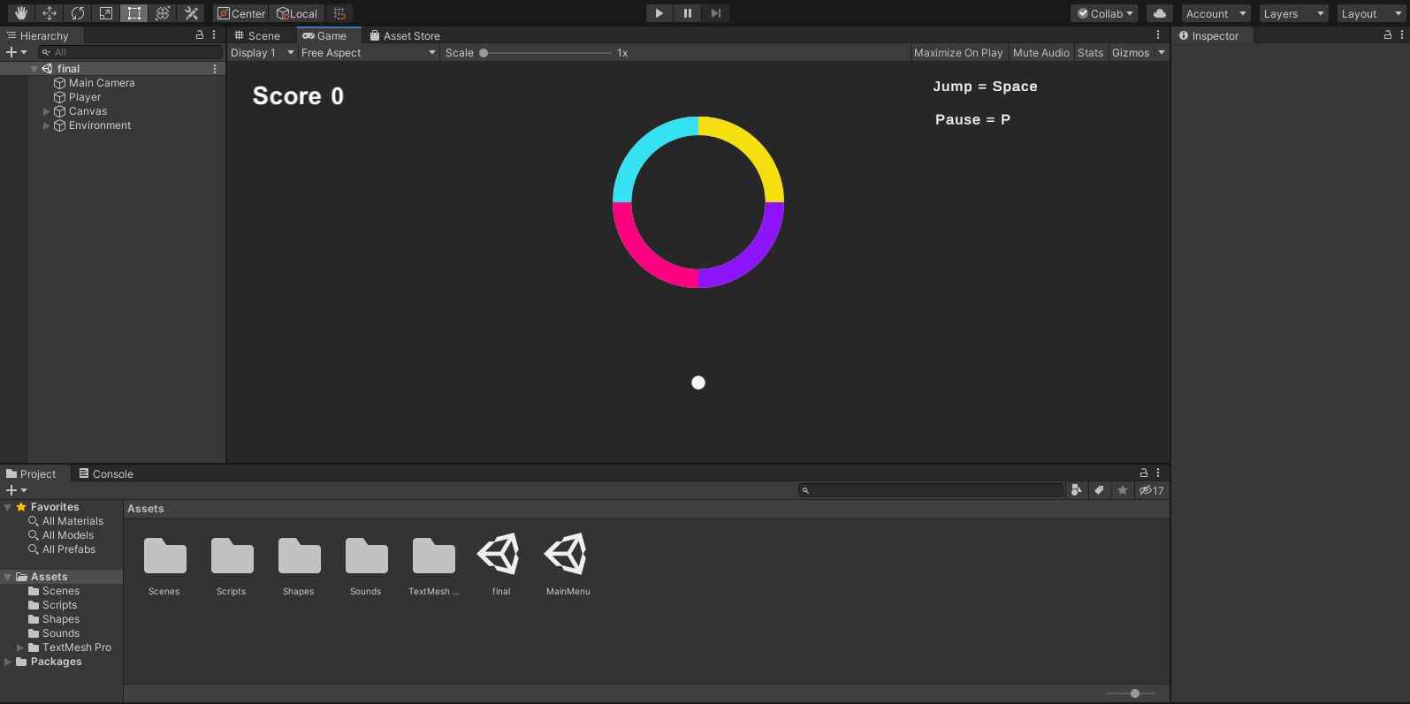Open the Free Aspect dropdown

pos(369,53)
